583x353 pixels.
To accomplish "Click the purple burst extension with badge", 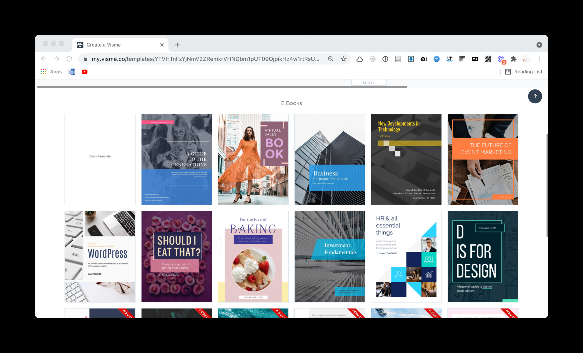I will [x=501, y=59].
